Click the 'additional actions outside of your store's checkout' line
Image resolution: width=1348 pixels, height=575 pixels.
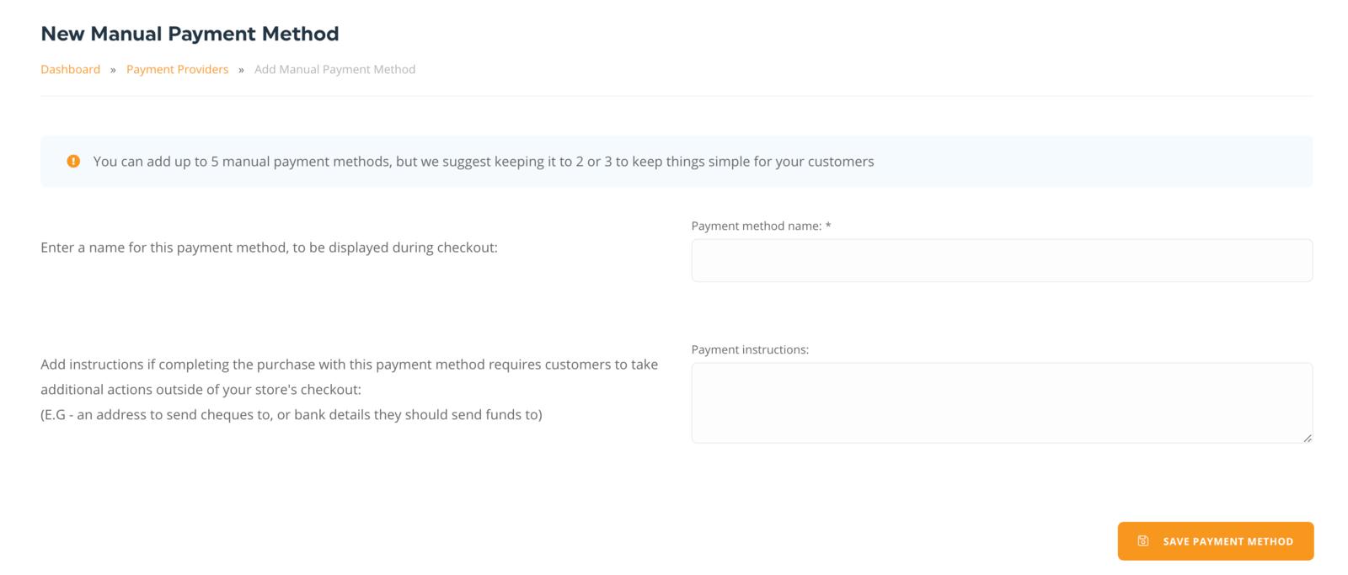click(x=201, y=390)
